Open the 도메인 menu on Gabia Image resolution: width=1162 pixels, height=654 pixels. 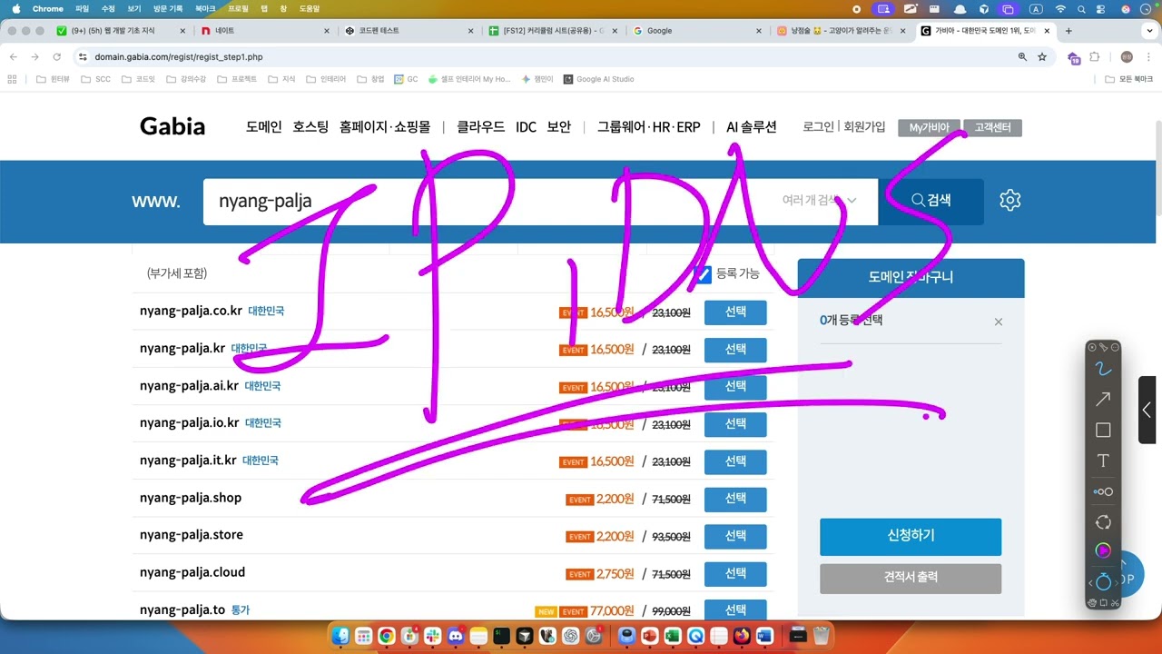(264, 127)
